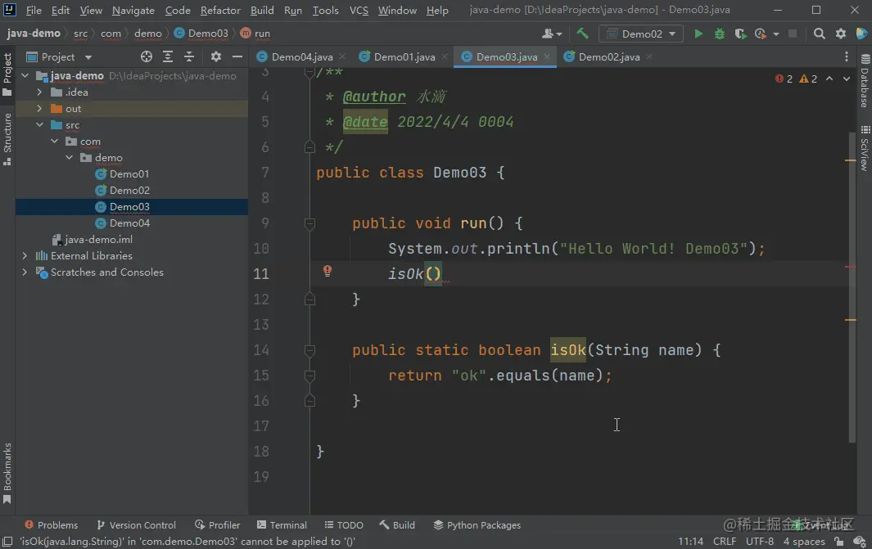Screen dimensions: 872x549
Task: Fold the isOk method on line 14
Action: pos(309,351)
